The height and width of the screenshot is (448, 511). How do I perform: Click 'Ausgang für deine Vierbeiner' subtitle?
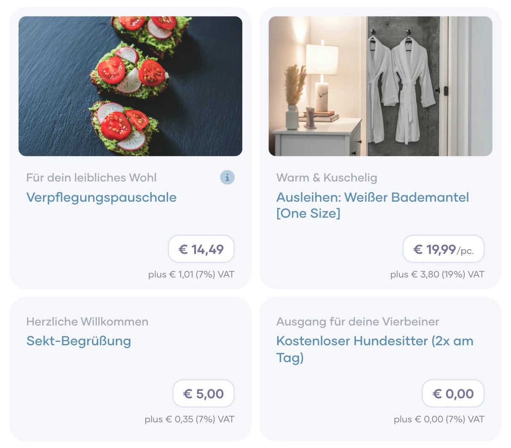tap(358, 322)
